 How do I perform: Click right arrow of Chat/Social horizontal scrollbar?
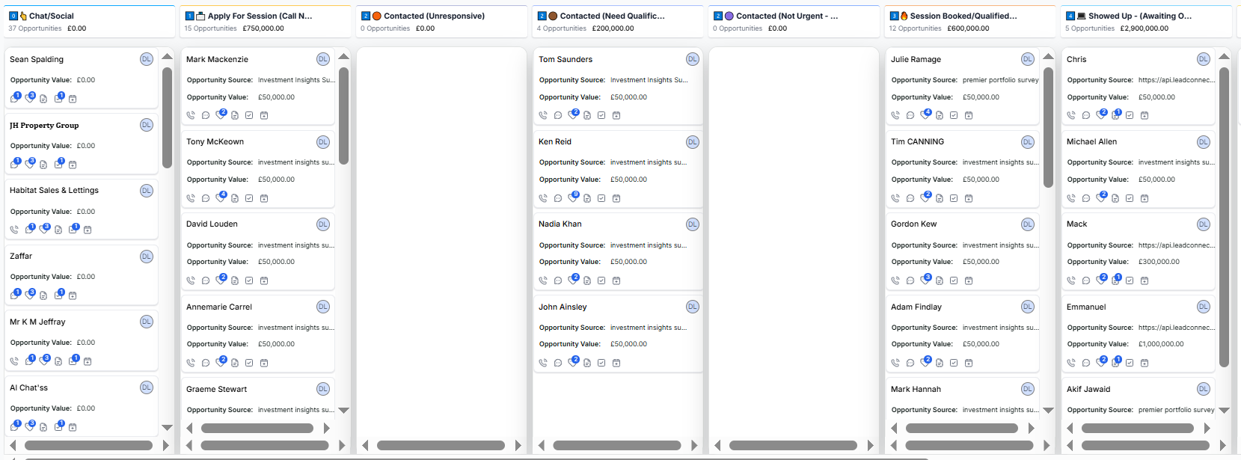coord(165,445)
